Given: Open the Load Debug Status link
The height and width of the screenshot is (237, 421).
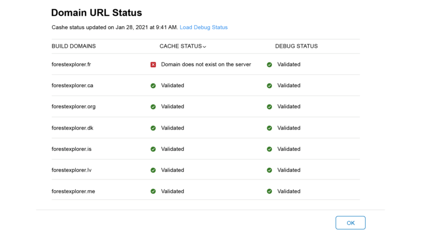Looking at the screenshot, I should [x=203, y=27].
